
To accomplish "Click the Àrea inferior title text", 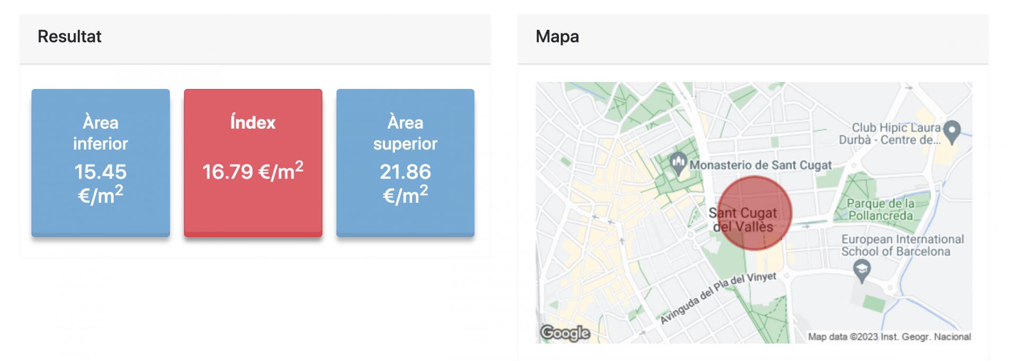I will coord(101,133).
